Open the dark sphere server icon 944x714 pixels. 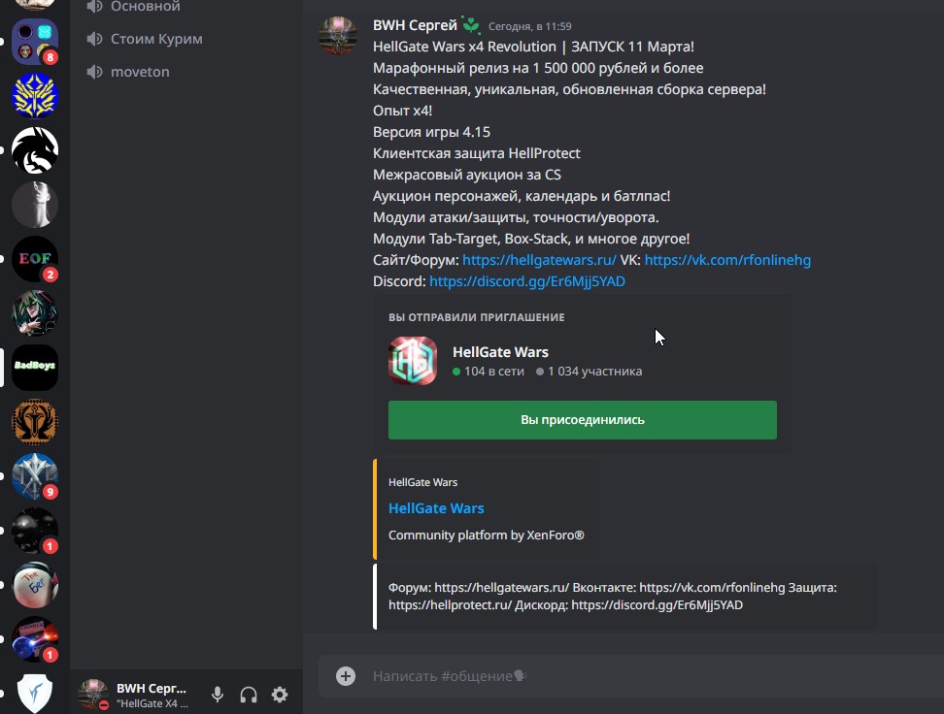click(x=35, y=531)
